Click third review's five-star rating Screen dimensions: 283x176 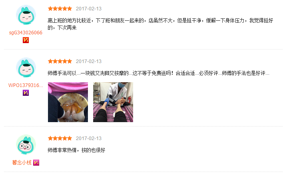click(x=60, y=138)
